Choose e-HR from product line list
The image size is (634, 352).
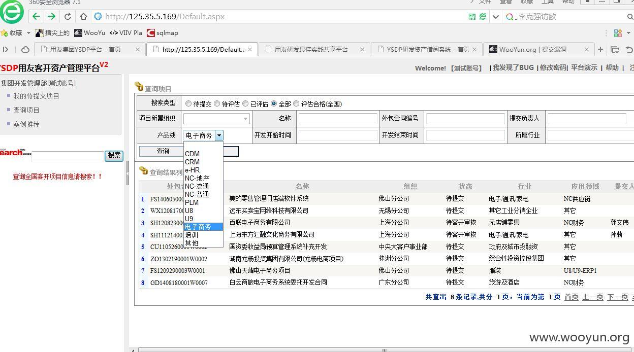203,170
